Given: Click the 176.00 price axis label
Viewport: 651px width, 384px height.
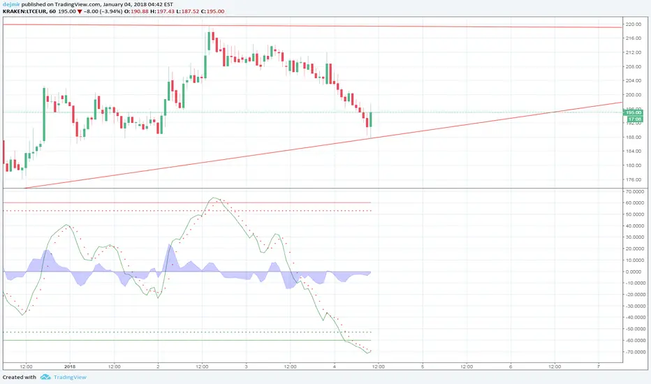Looking at the screenshot, I should (x=633, y=179).
